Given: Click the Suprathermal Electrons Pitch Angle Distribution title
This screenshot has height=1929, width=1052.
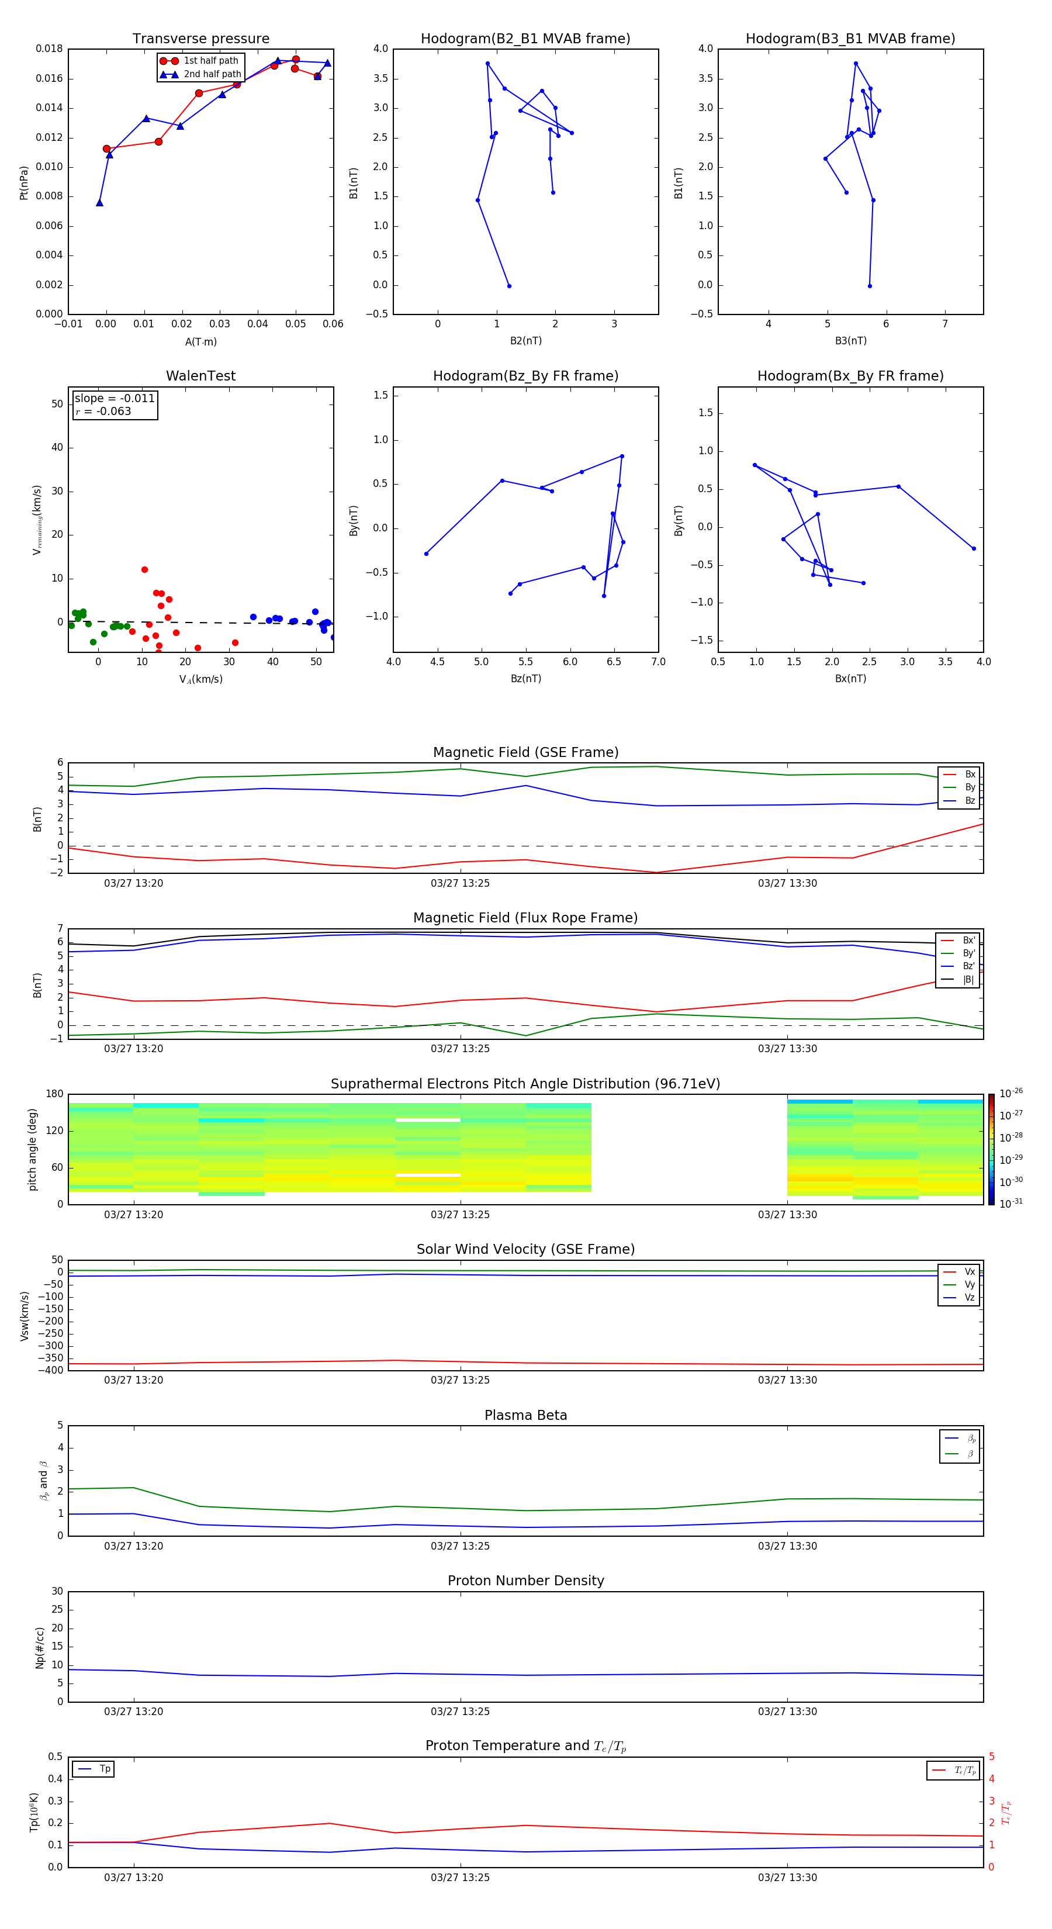Looking at the screenshot, I should tap(525, 1084).
